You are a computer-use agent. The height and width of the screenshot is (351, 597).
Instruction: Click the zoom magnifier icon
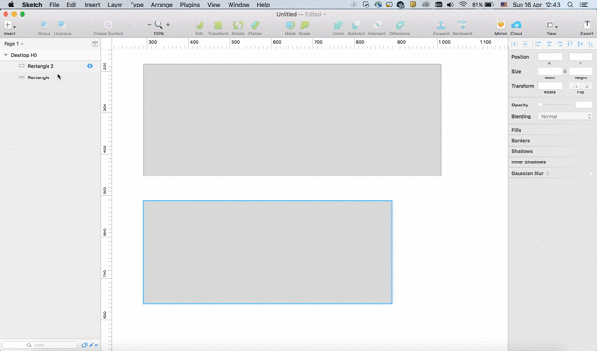coord(159,25)
